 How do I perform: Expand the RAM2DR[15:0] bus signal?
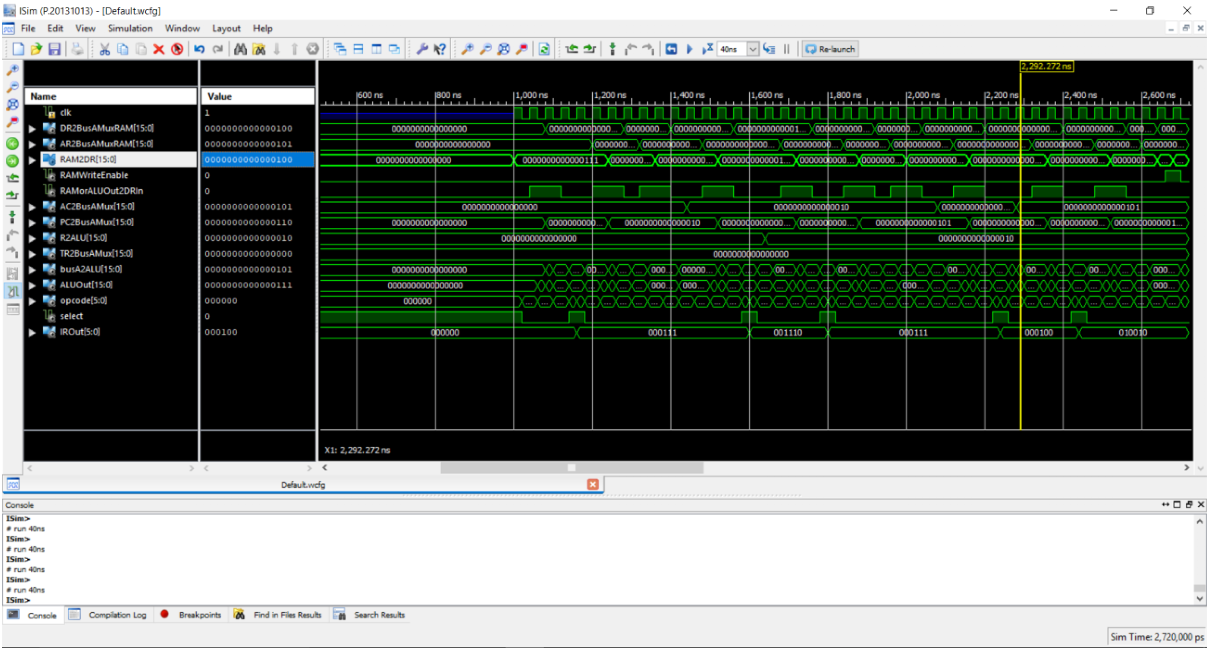(x=32, y=160)
